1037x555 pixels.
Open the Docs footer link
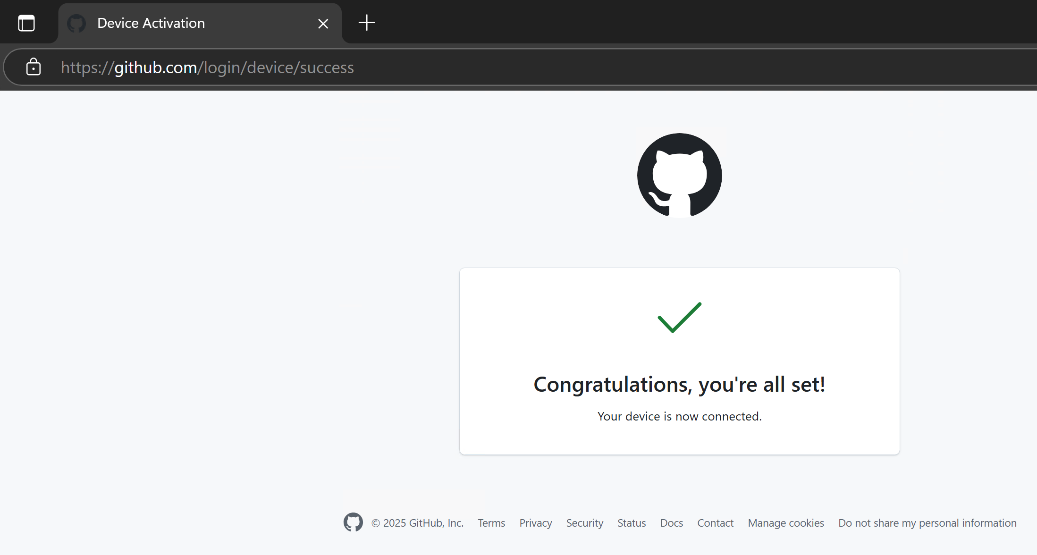(x=671, y=523)
